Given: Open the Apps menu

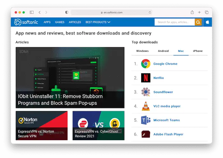Looking at the screenshot, I should [47, 22].
